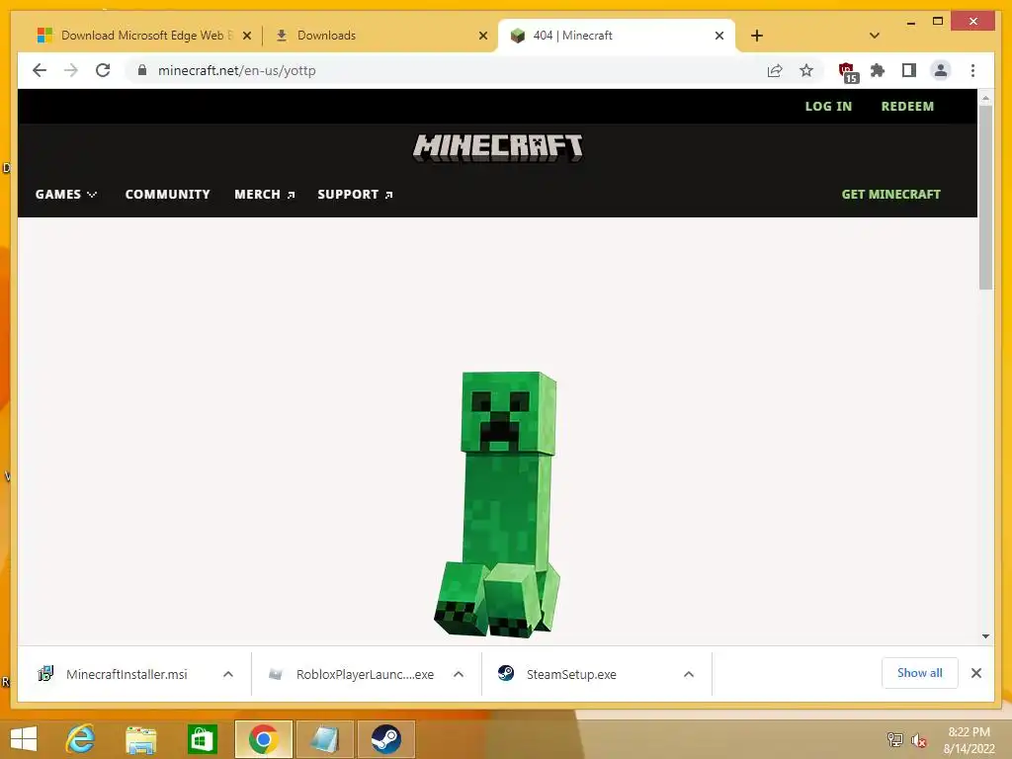Minimize the Chrome window

click(910, 23)
